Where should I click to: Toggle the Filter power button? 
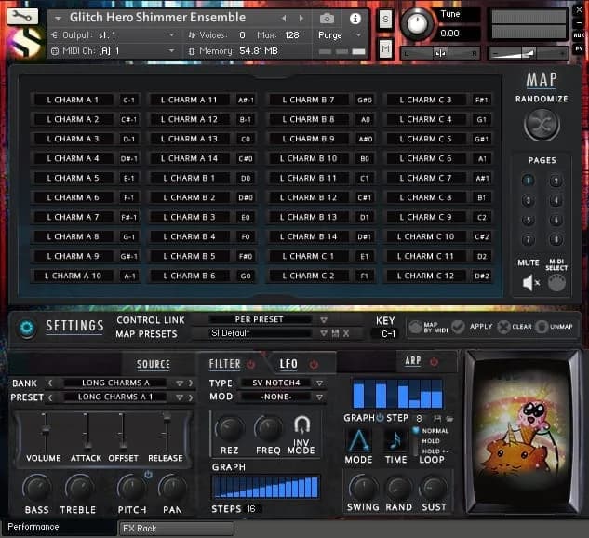[249, 364]
